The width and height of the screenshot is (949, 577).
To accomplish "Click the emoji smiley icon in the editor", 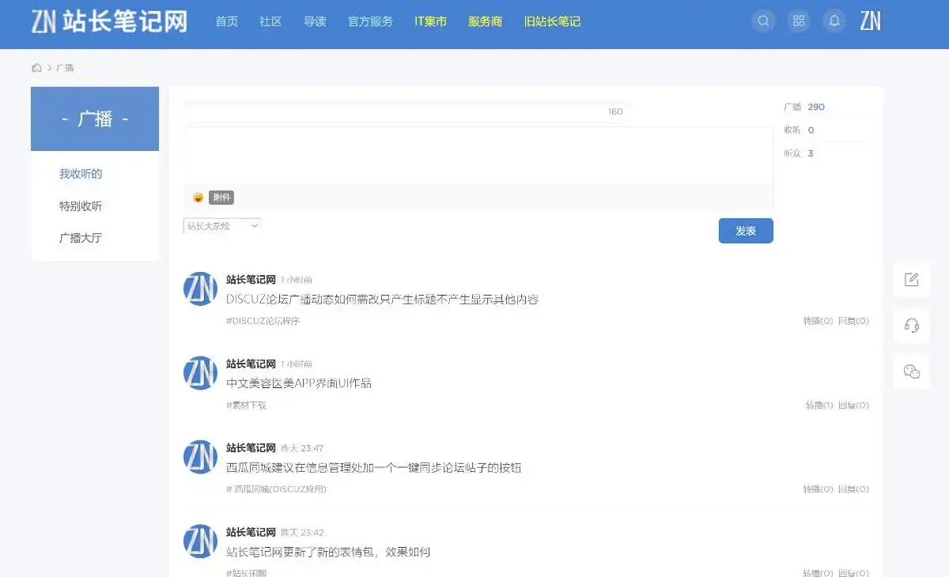I will pyautogui.click(x=196, y=198).
